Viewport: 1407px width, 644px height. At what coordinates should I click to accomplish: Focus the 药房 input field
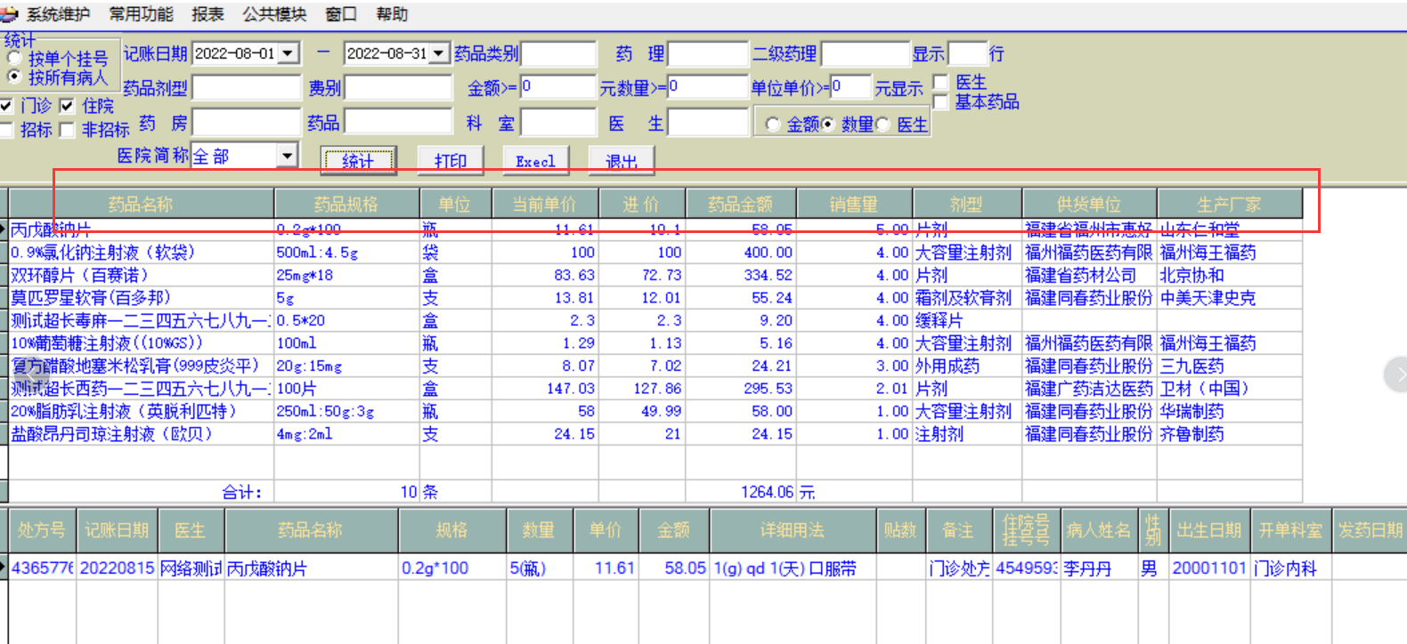point(248,122)
